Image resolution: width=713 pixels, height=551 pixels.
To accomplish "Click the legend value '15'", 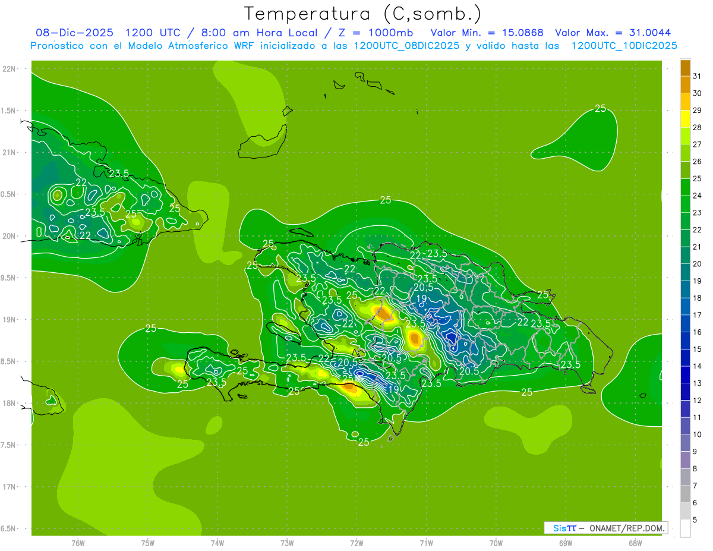I will point(697,349).
